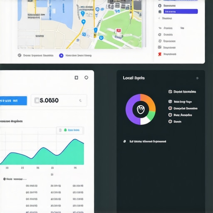Click the small icon beside the Local card footer text
This screenshot has width=213, height=213.
click(x=125, y=141)
